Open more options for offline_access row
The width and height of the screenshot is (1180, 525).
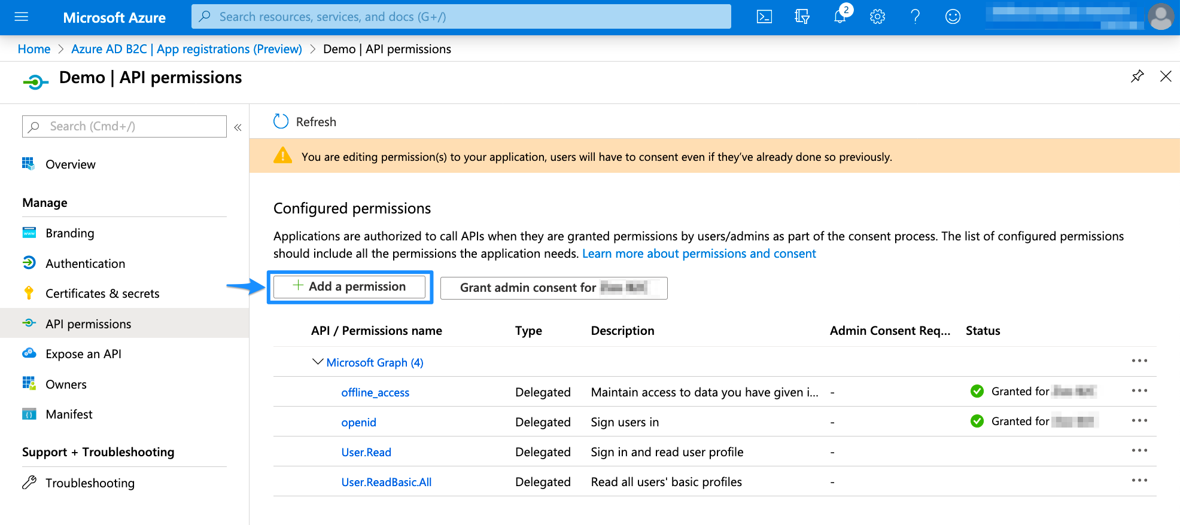click(x=1139, y=391)
